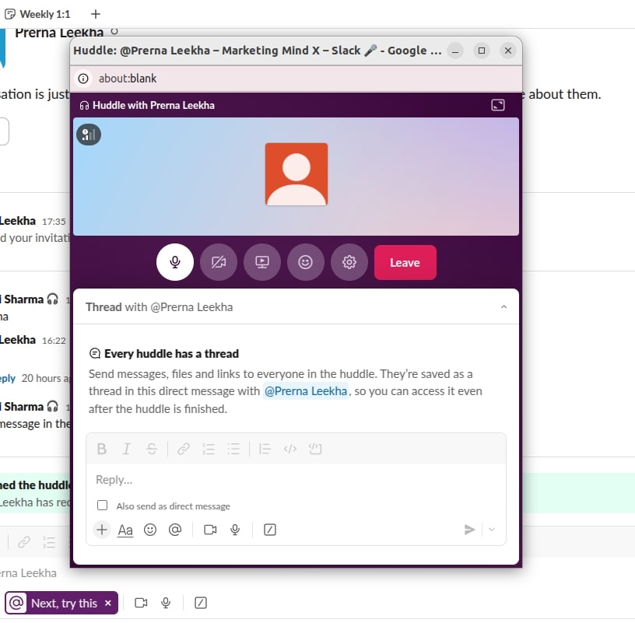Click ordered list icon in main Slack composer

pyautogui.click(x=49, y=542)
